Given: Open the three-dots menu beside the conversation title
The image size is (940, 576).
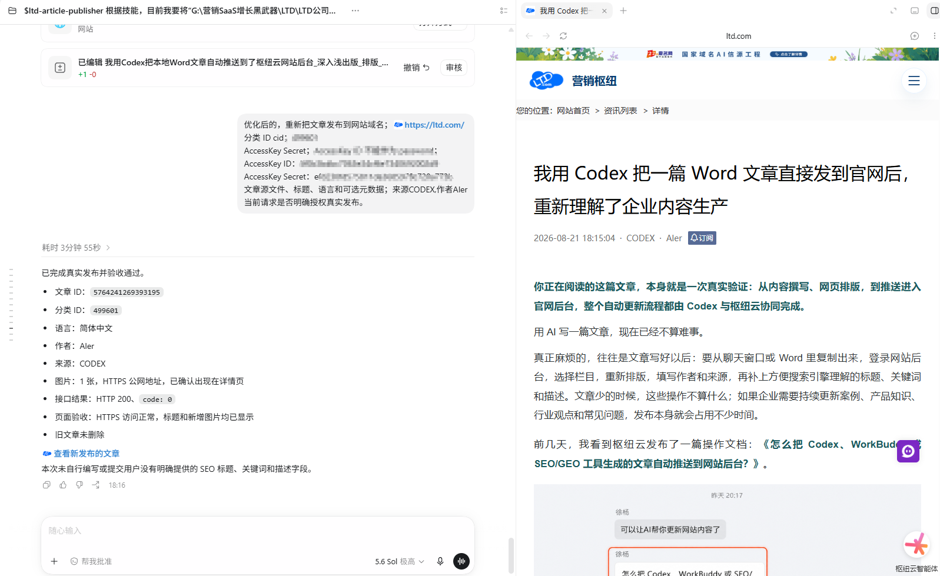Looking at the screenshot, I should (x=355, y=11).
